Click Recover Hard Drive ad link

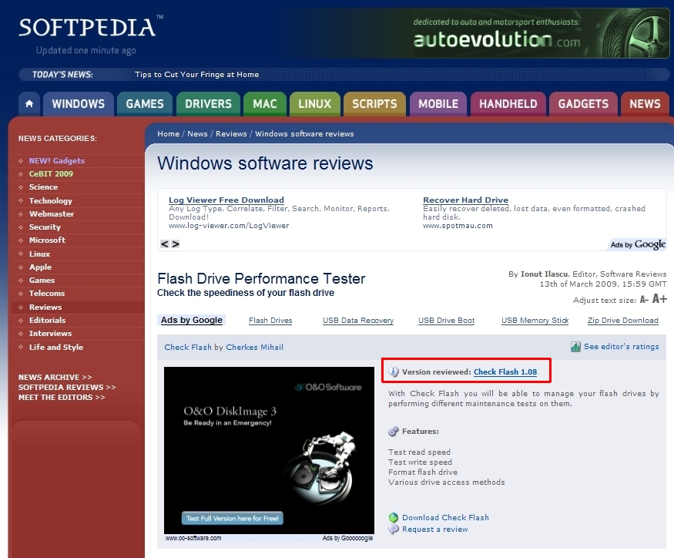[x=465, y=200]
